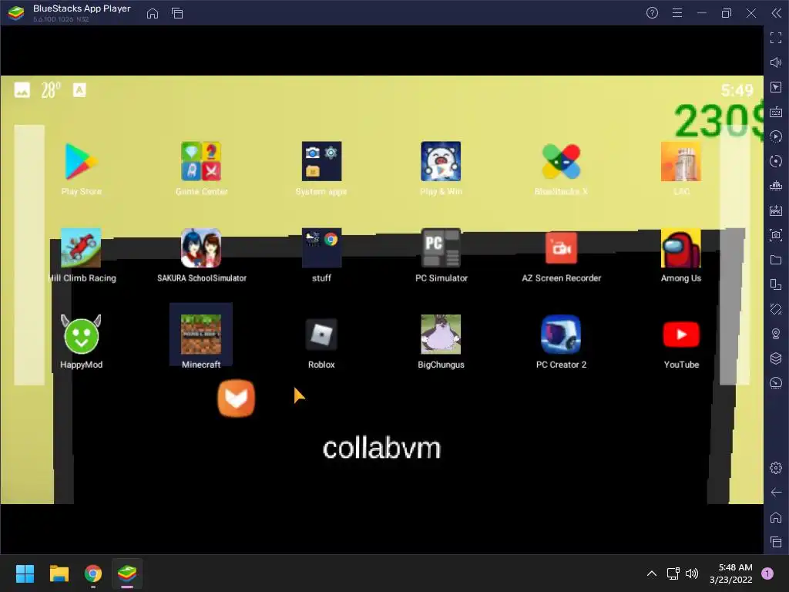
Task: Open keyboard controls in side toolbar
Action: point(776,112)
